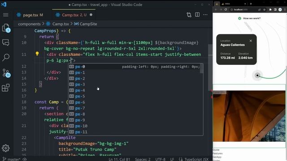Viewport: 287px width, 161px height.
Task: Click the "bg-bg-img-1" string
Action: click(x=113, y=144)
